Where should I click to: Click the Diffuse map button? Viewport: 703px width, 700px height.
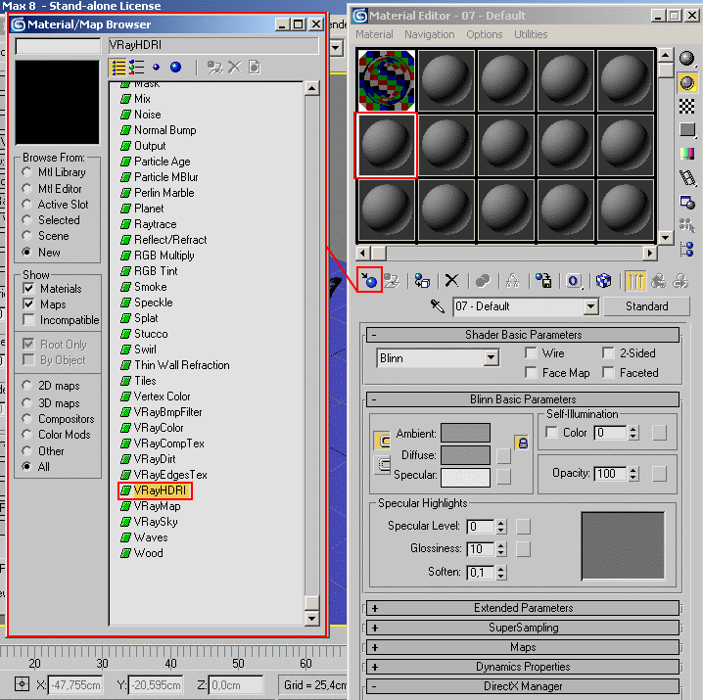pos(504,455)
